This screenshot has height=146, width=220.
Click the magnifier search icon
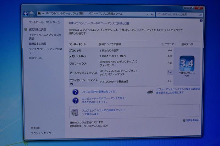click(x=201, y=15)
